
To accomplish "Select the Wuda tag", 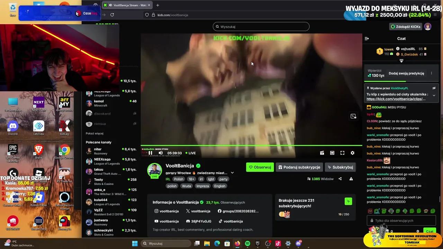I will (x=187, y=186).
